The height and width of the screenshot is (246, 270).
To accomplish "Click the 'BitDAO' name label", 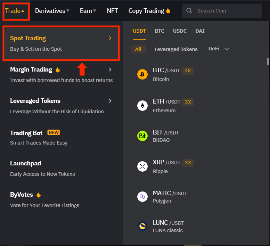I will (161, 140).
